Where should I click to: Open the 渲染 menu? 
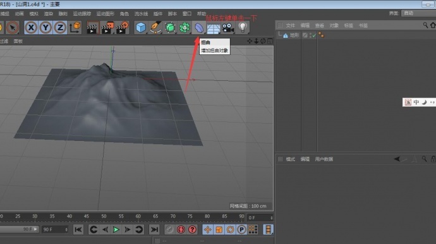pos(49,14)
